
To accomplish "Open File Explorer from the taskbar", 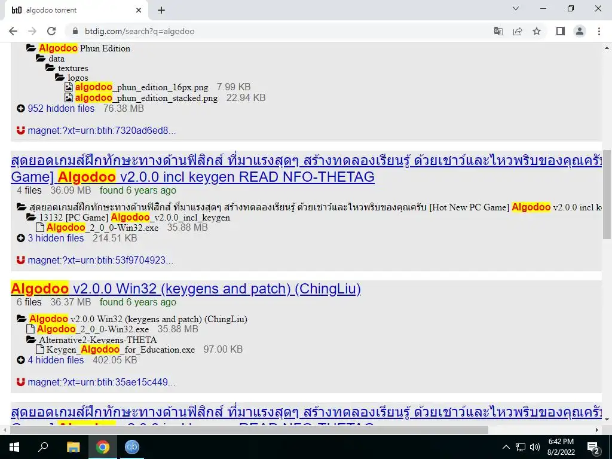I will (73, 447).
